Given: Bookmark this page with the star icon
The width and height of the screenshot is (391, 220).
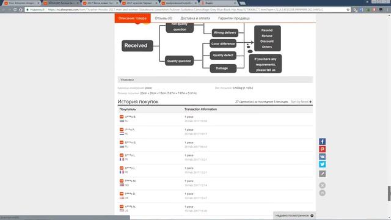Looking at the screenshot, I should (348, 10).
